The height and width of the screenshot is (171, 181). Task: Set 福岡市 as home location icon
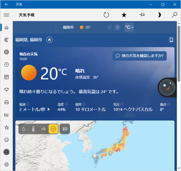coord(49,40)
